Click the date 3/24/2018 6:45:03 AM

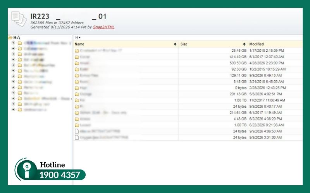pos(267,81)
